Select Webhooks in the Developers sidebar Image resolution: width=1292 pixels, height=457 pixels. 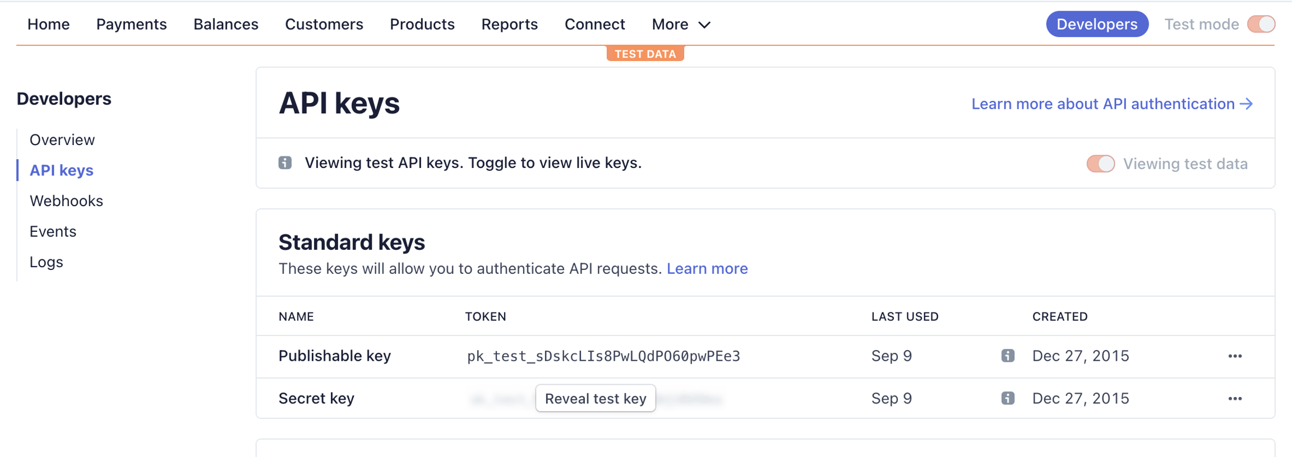click(x=66, y=201)
